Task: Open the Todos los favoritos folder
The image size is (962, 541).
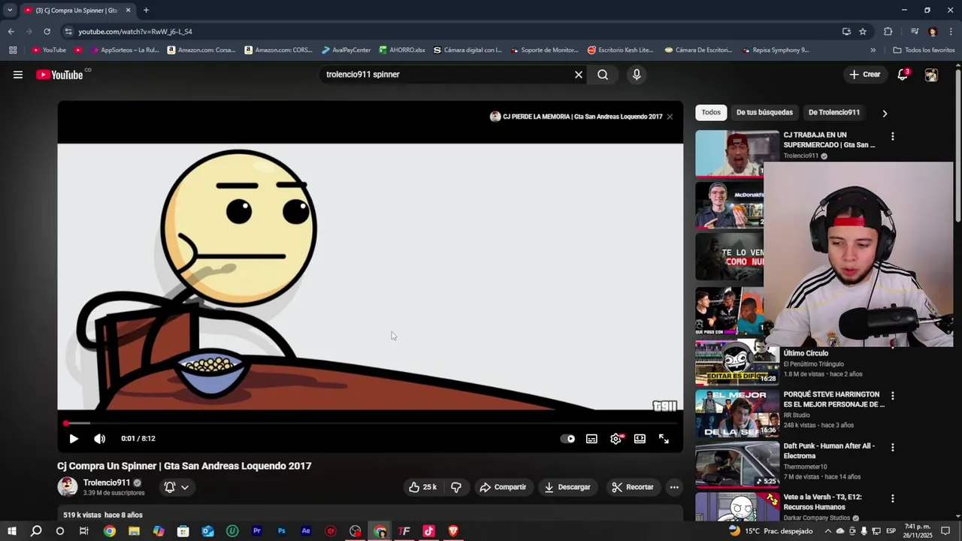Action: tap(924, 50)
